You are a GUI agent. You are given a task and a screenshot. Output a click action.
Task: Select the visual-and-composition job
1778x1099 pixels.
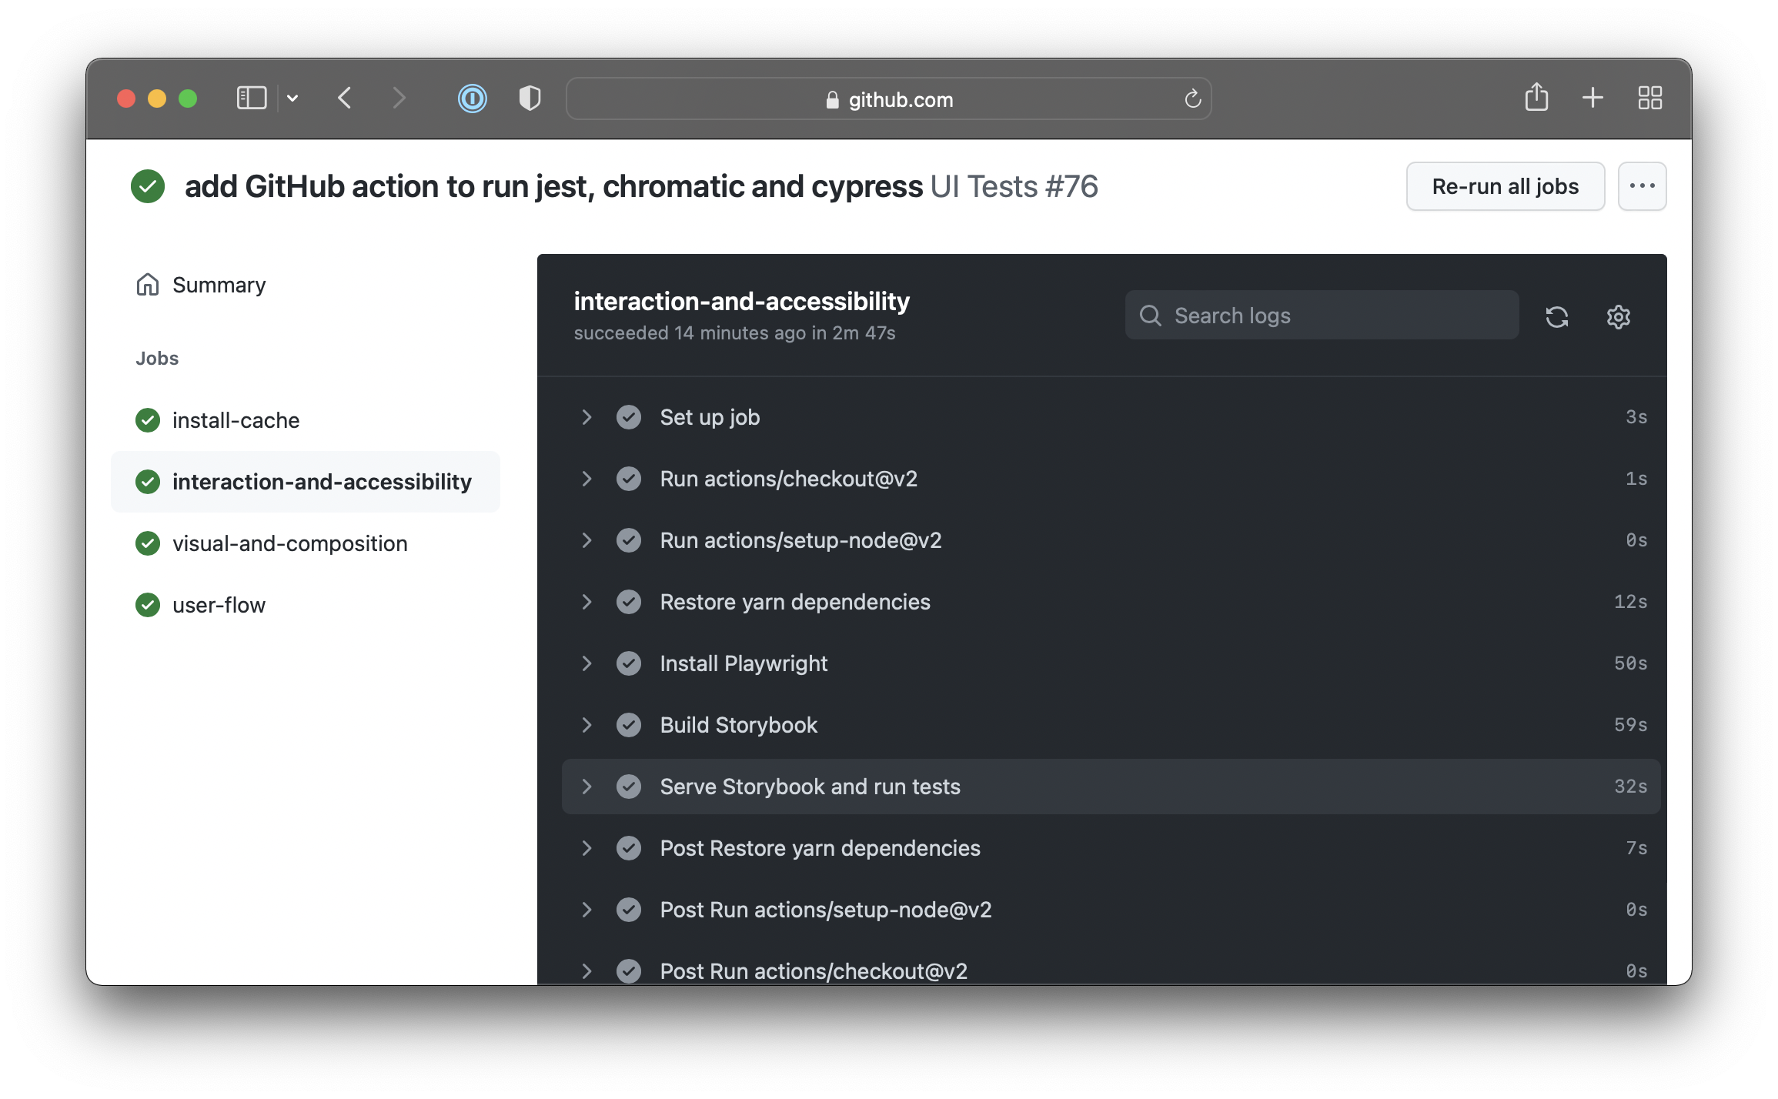tap(289, 543)
